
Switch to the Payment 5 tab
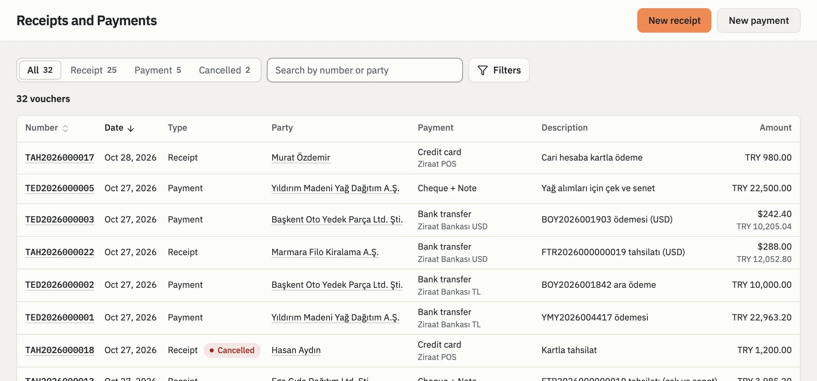click(158, 70)
